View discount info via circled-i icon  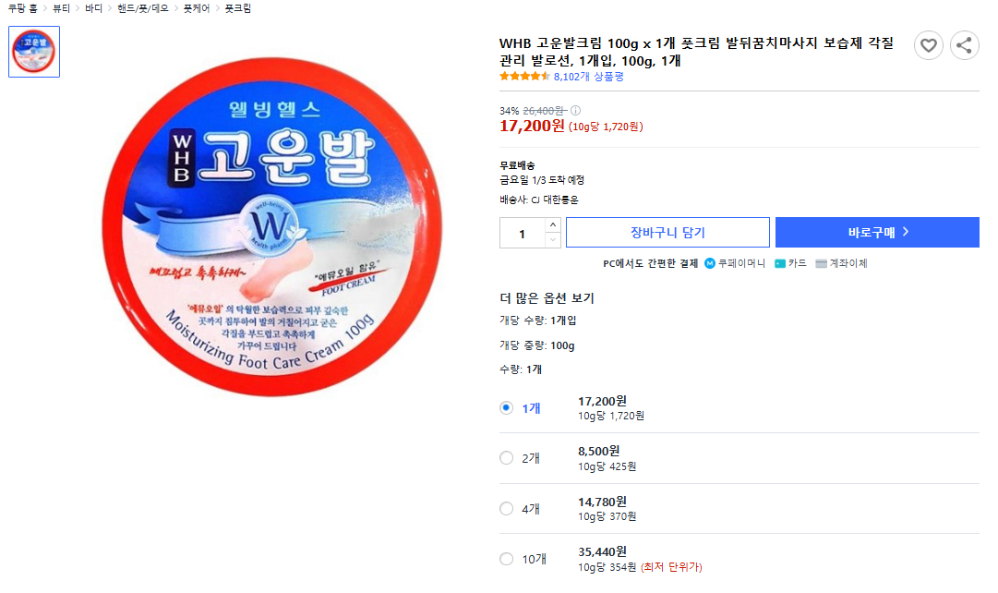pyautogui.click(x=573, y=108)
